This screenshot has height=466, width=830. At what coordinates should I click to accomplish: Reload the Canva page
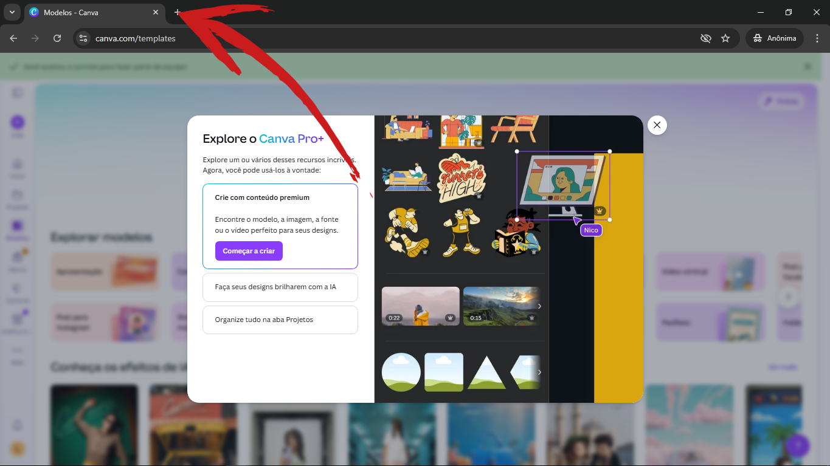click(x=57, y=38)
